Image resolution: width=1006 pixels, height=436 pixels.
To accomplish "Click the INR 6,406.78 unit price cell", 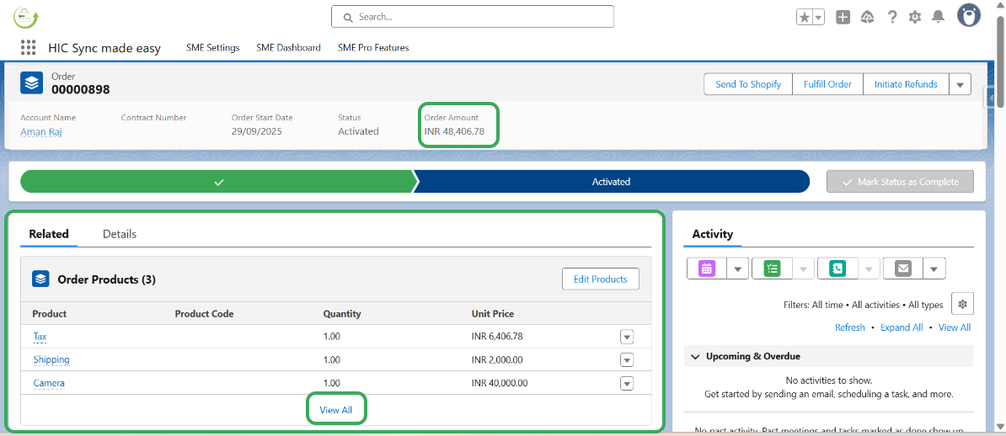I will click(497, 337).
